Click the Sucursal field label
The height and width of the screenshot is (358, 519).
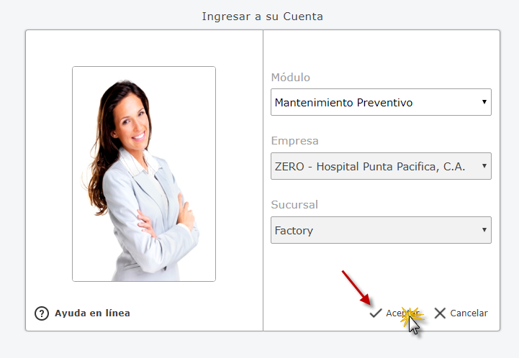tap(294, 205)
